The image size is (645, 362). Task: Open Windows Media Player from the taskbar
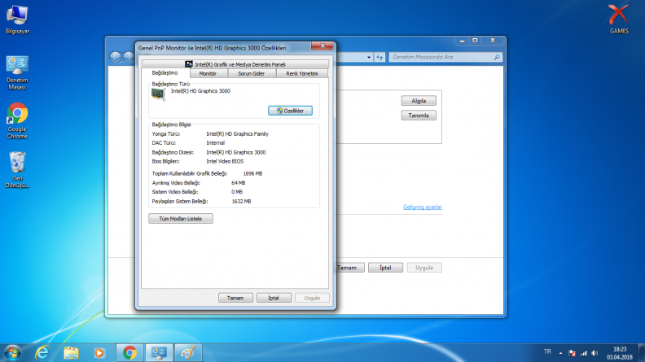99,353
